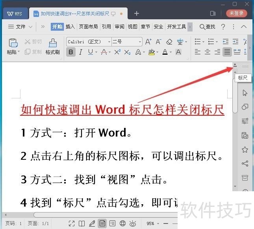Expand the paste options arrow
254x229 pixels.
coord(19,52)
